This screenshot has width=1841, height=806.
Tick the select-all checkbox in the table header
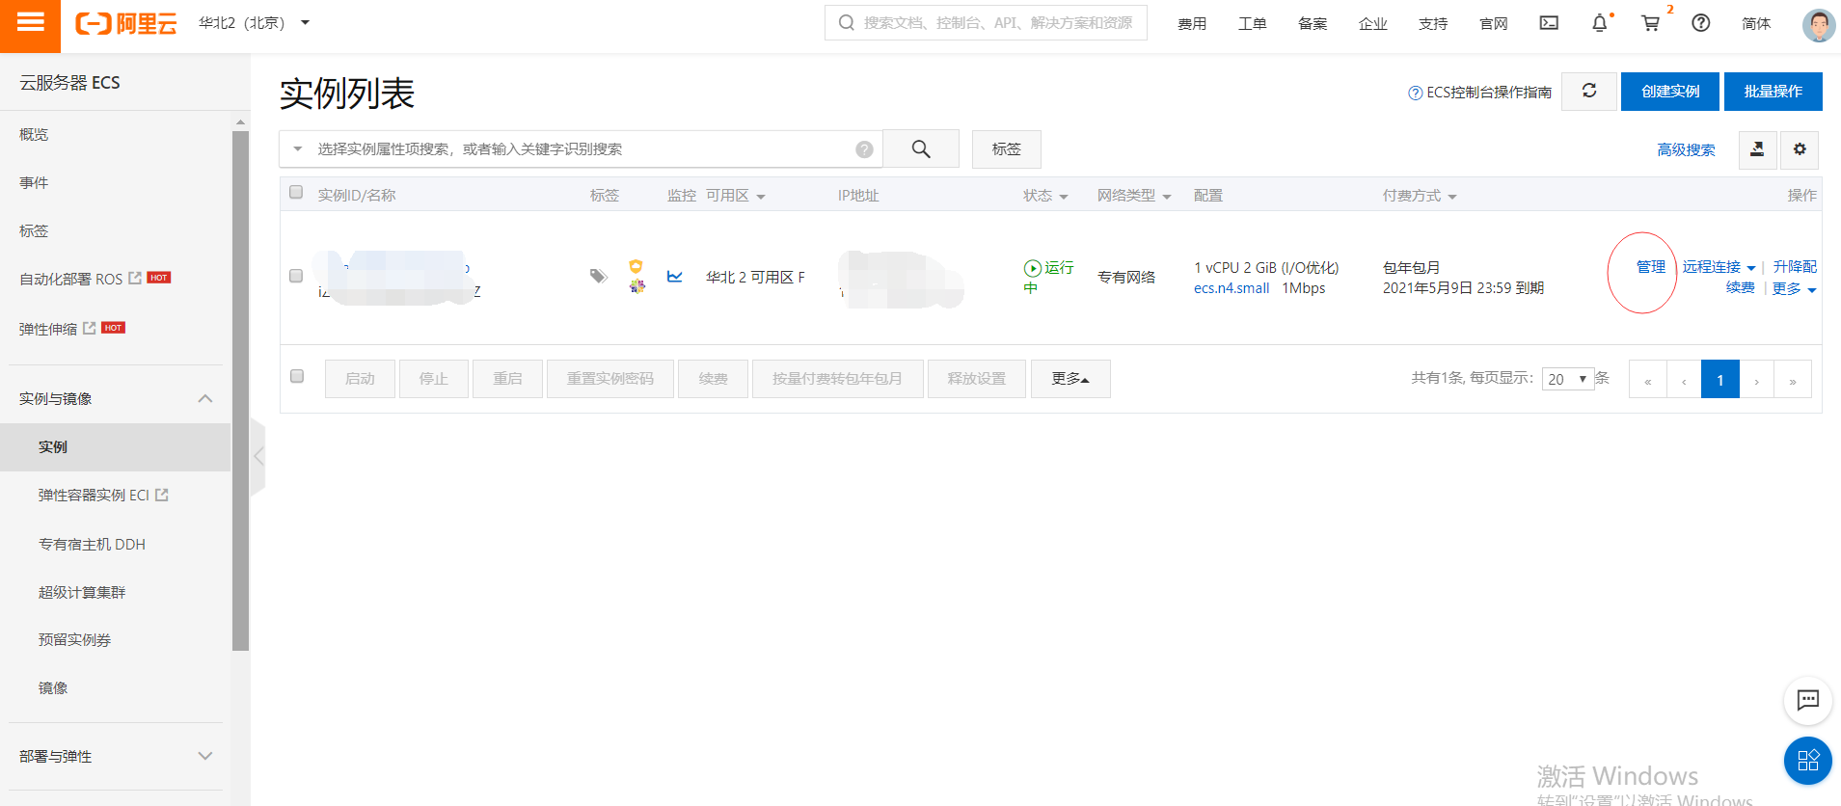pyautogui.click(x=296, y=192)
